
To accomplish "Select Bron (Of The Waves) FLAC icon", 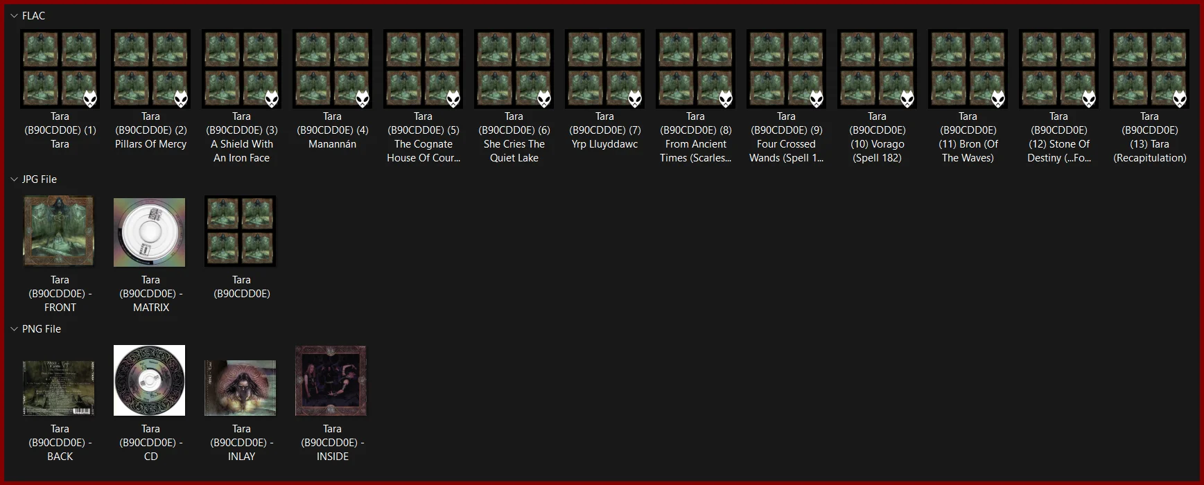I will tap(968, 69).
